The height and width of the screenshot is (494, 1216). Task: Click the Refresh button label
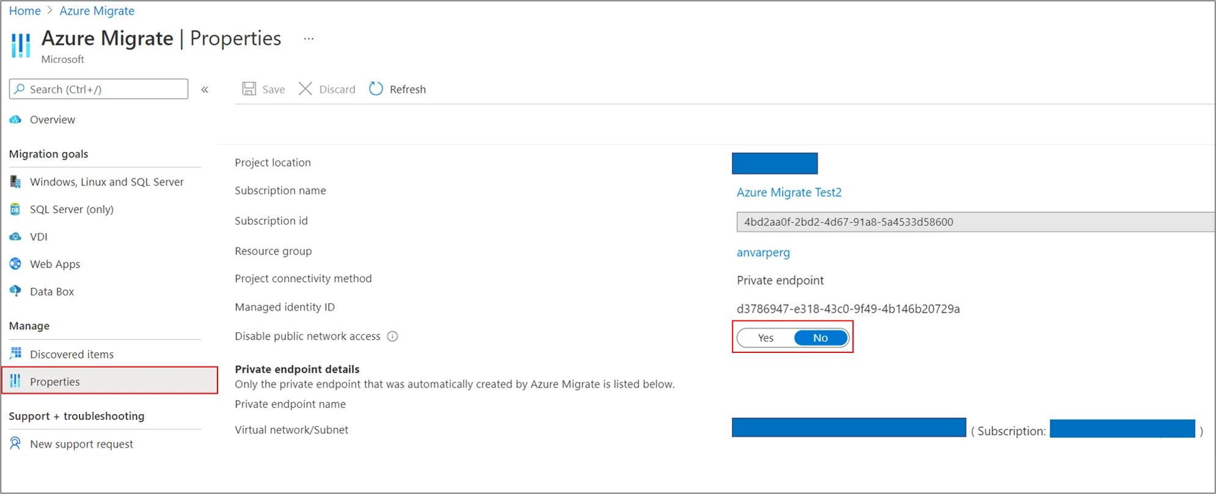pyautogui.click(x=408, y=89)
